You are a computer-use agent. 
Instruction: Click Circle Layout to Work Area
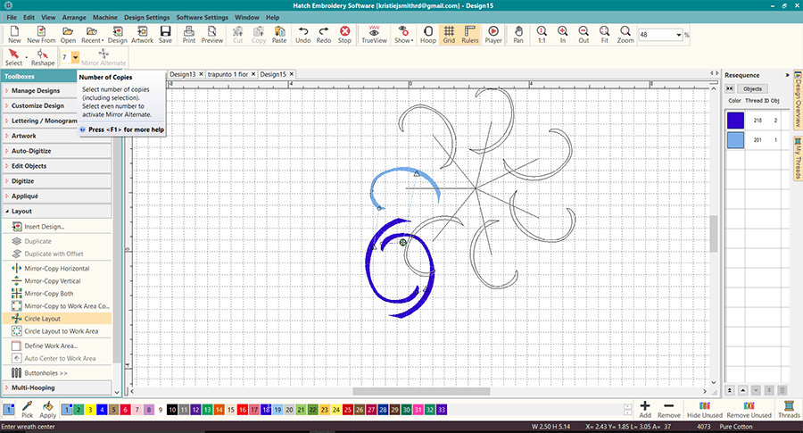(61, 330)
